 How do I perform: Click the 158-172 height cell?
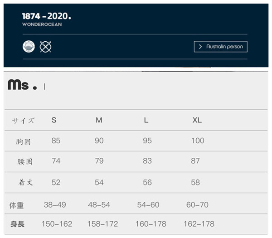click(103, 224)
